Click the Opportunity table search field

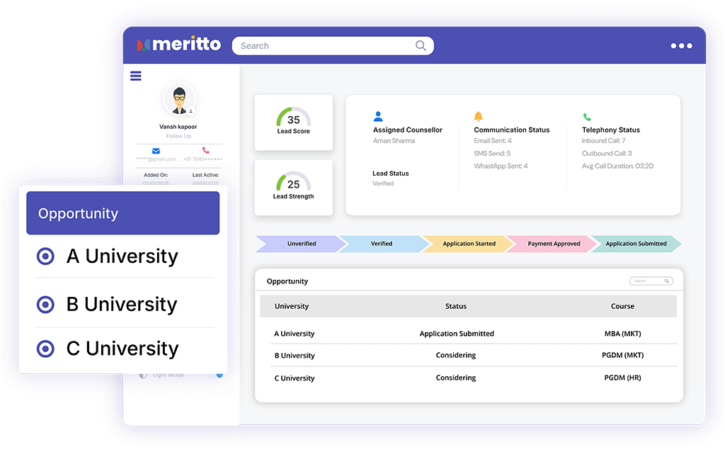tap(649, 281)
